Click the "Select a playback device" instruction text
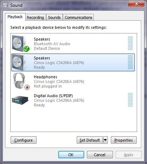This screenshot has height=164, width=147. click(x=58, y=27)
